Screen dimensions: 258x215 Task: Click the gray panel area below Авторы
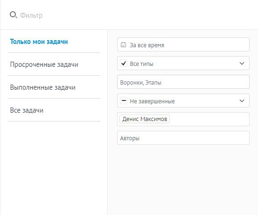click(183, 180)
